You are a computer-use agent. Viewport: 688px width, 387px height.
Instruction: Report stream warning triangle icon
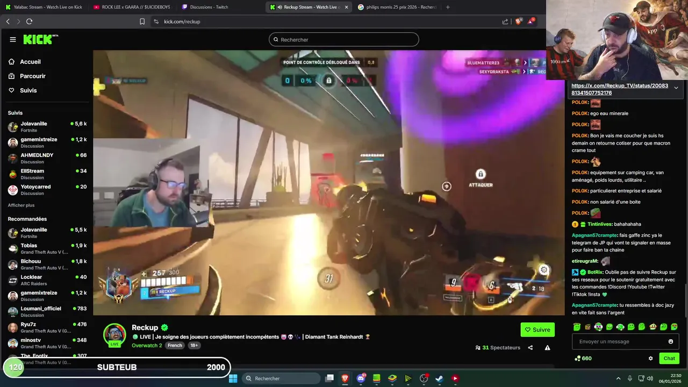click(x=547, y=348)
